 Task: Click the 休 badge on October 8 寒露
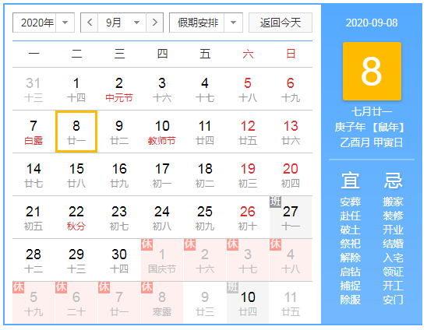(146, 287)
